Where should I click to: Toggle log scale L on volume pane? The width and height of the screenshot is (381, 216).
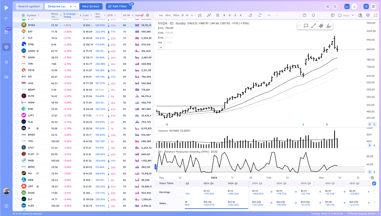tap(374, 145)
